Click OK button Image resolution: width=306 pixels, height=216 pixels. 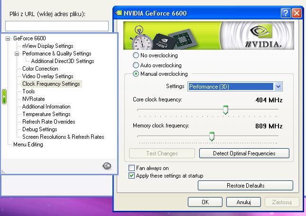(205, 202)
